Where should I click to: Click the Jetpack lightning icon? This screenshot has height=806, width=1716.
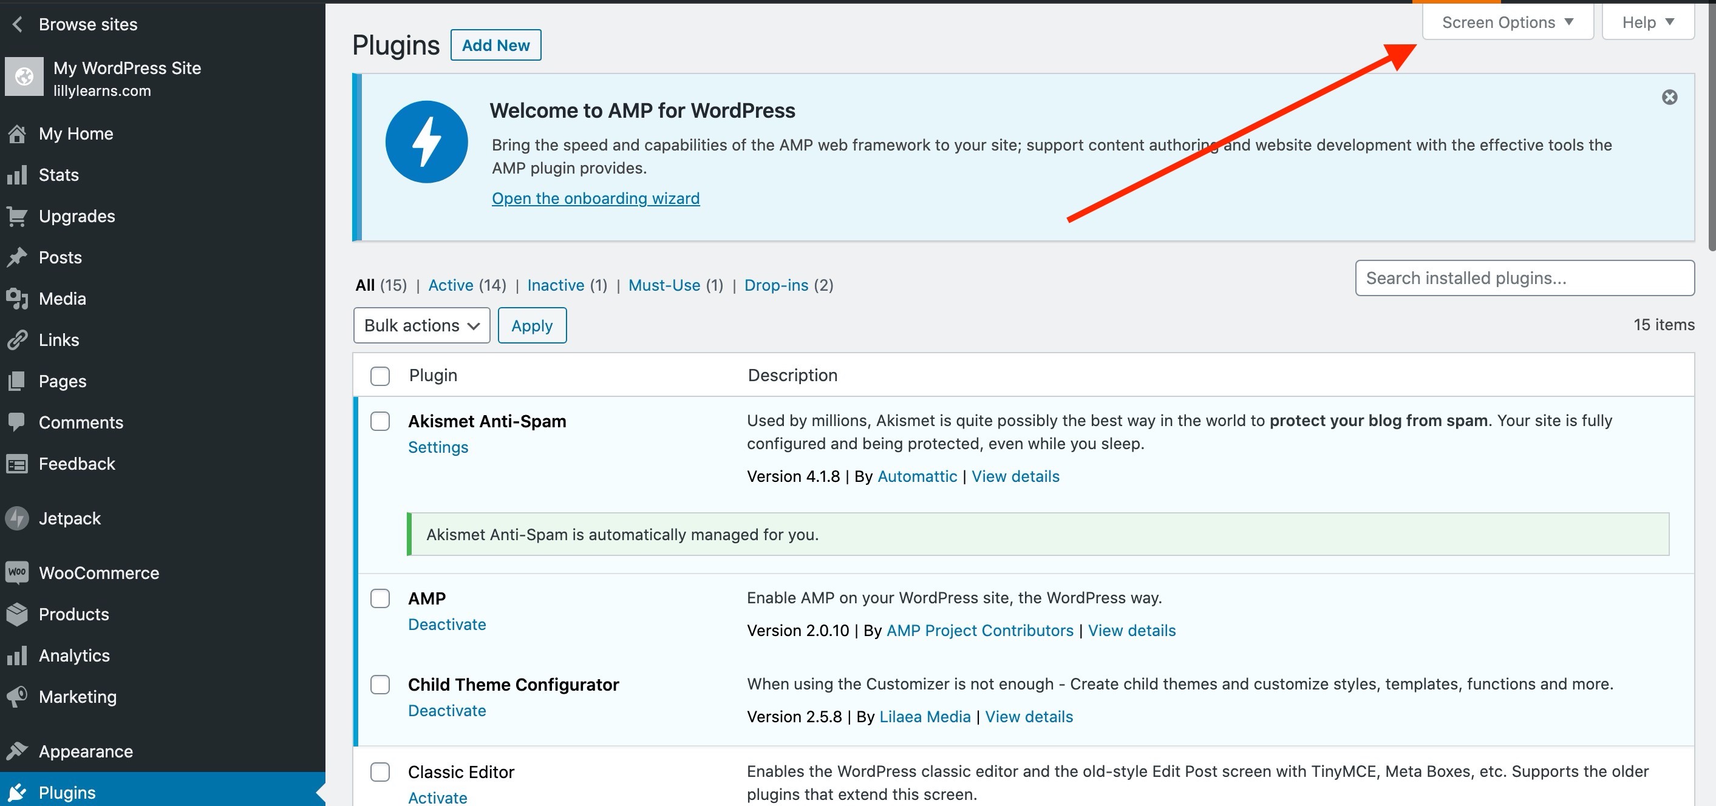18,518
